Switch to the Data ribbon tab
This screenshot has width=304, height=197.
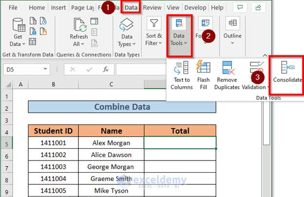coord(131,8)
